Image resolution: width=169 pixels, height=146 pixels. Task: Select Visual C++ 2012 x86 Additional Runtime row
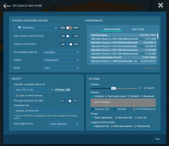(123, 54)
